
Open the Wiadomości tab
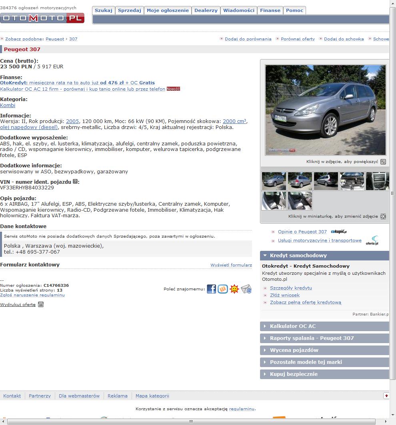[239, 10]
